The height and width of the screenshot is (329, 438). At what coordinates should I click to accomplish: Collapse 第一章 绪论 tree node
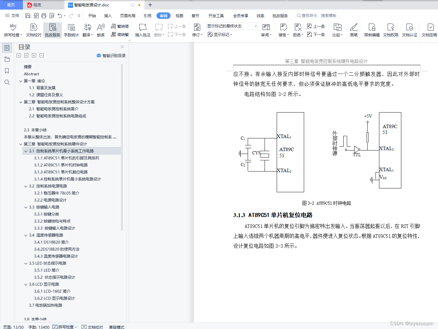pyautogui.click(x=21, y=81)
